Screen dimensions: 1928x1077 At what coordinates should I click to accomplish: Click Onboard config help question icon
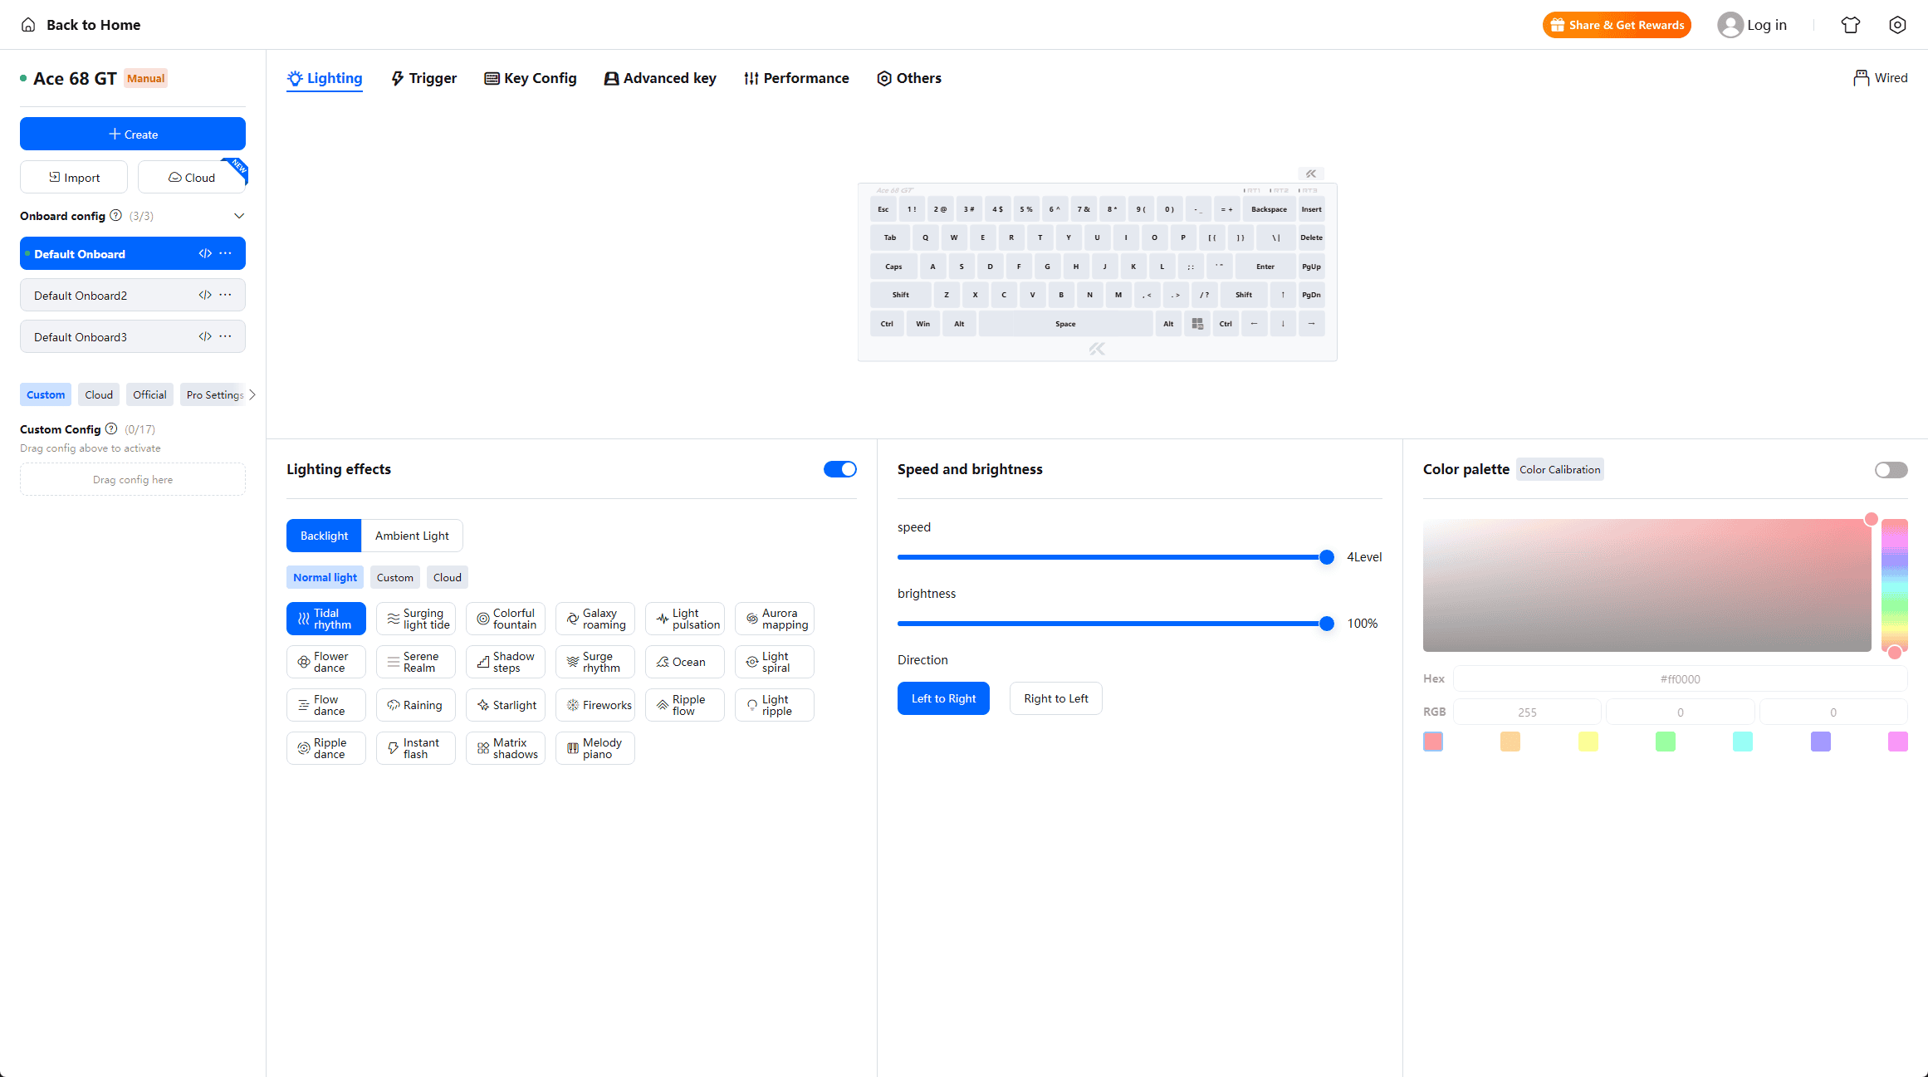(x=116, y=215)
